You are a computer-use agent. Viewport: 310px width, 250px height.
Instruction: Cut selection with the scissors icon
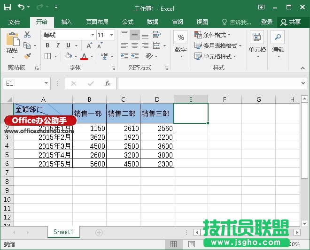(x=27, y=35)
